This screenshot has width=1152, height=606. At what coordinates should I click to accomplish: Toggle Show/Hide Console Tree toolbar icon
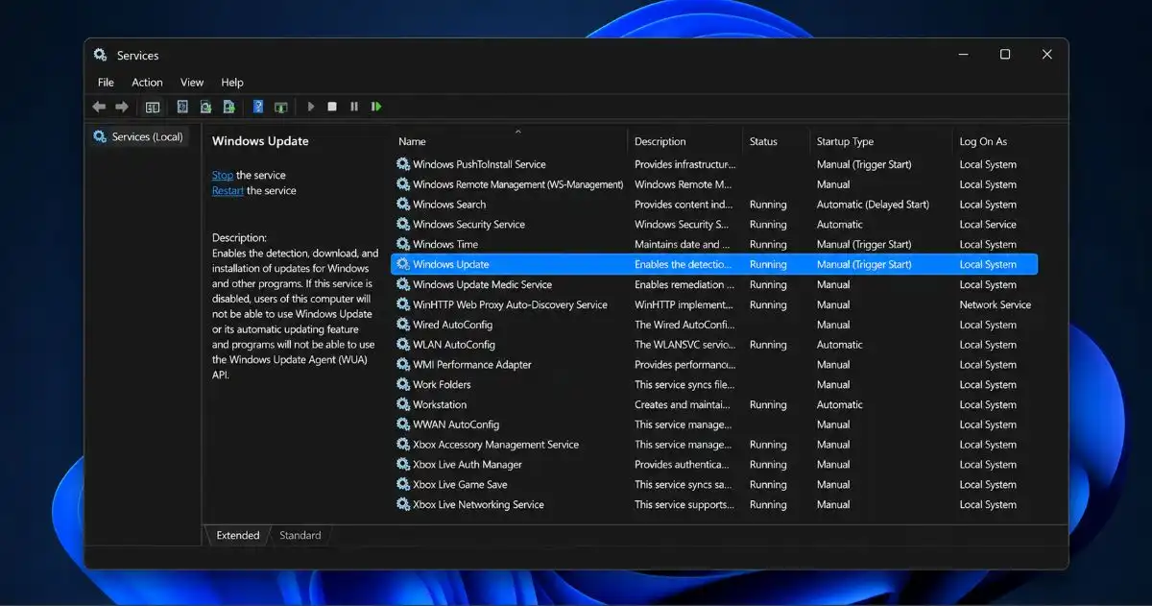pyautogui.click(x=153, y=107)
